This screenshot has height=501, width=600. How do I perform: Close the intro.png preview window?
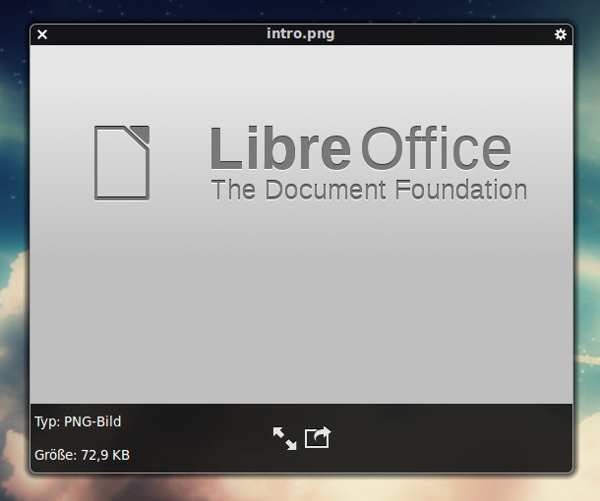pos(42,34)
